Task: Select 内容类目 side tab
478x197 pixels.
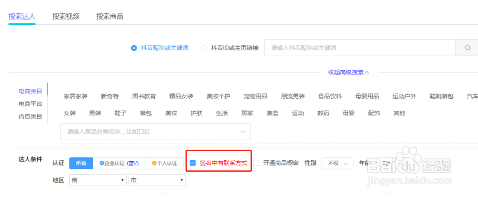Action: point(30,116)
